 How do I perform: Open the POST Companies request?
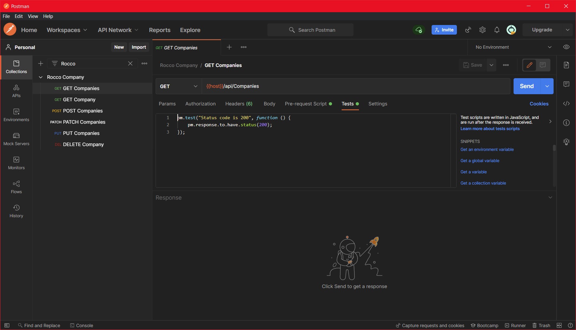pyautogui.click(x=93, y=111)
